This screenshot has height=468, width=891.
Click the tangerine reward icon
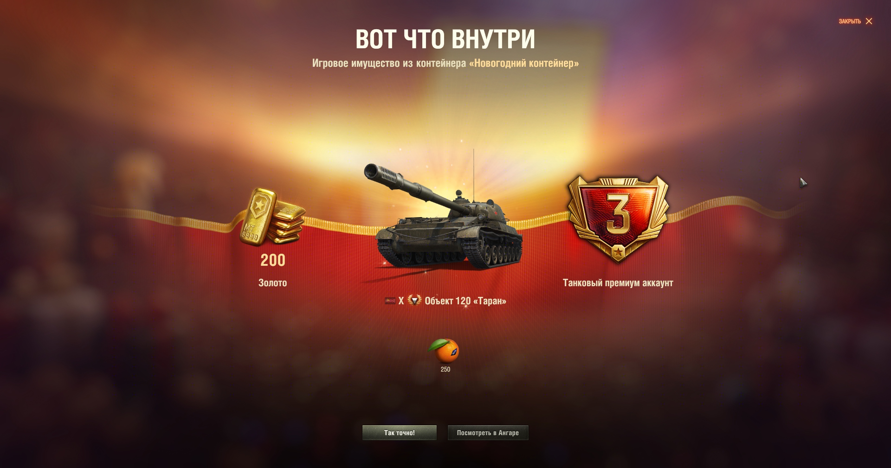click(444, 351)
